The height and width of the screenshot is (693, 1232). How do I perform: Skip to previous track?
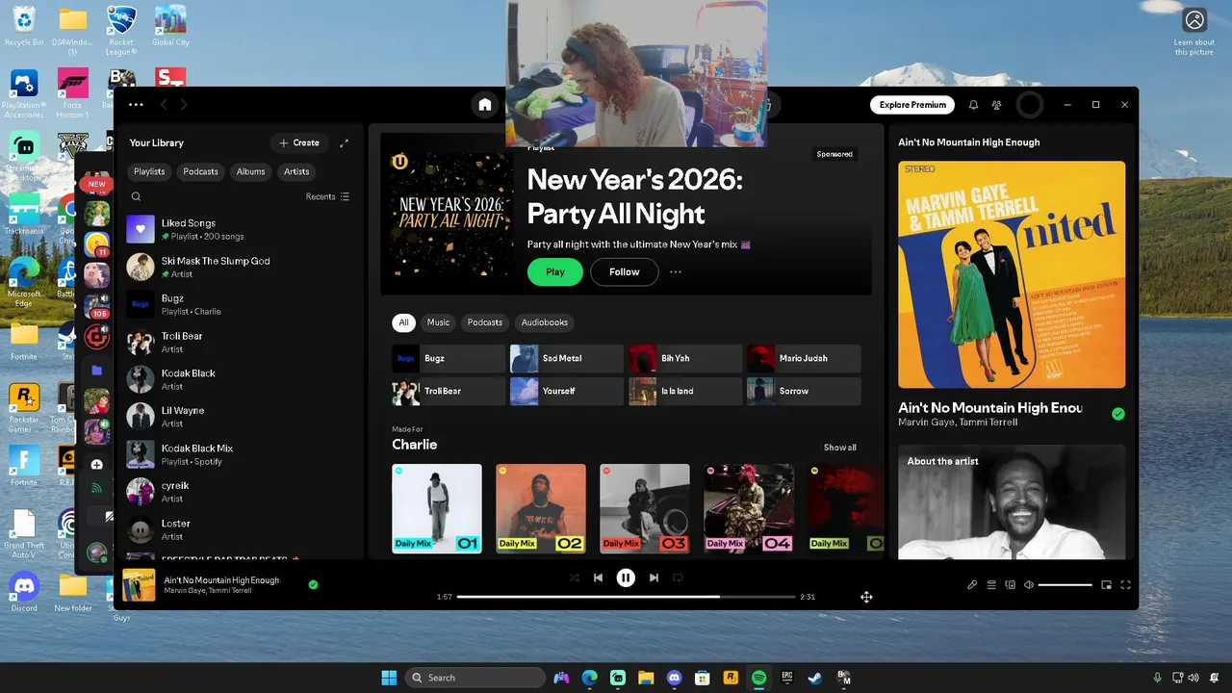point(598,577)
